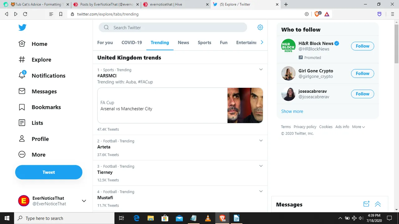Open More dropdown in footer links
Screen dimensions: 399x224
(358, 127)
